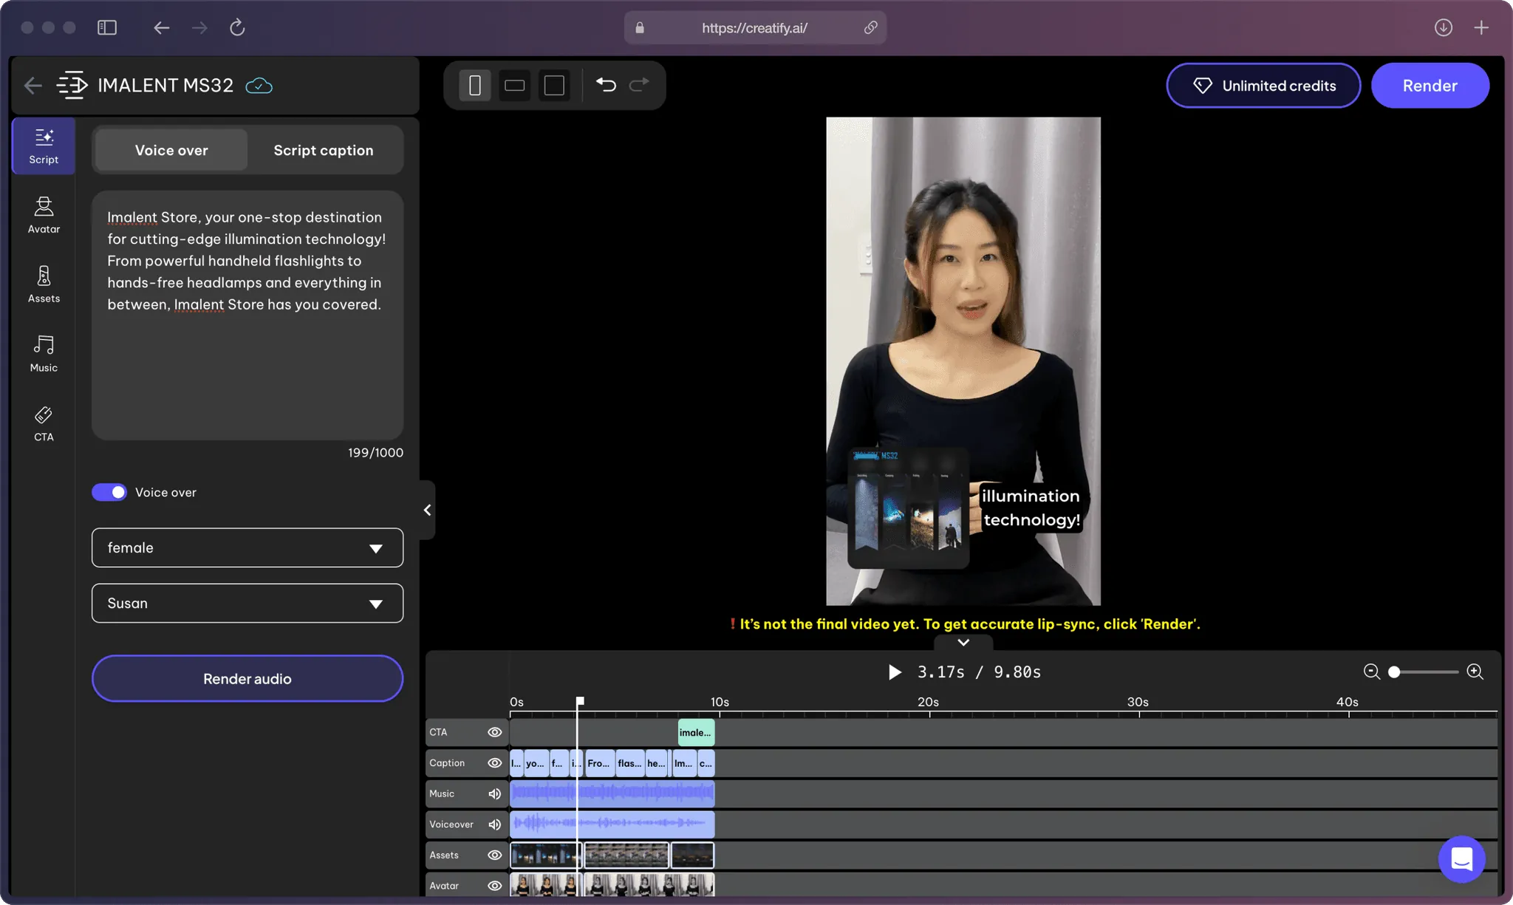Viewport: 1513px width, 905px height.
Task: Click the timeline playhead marker
Action: (580, 700)
